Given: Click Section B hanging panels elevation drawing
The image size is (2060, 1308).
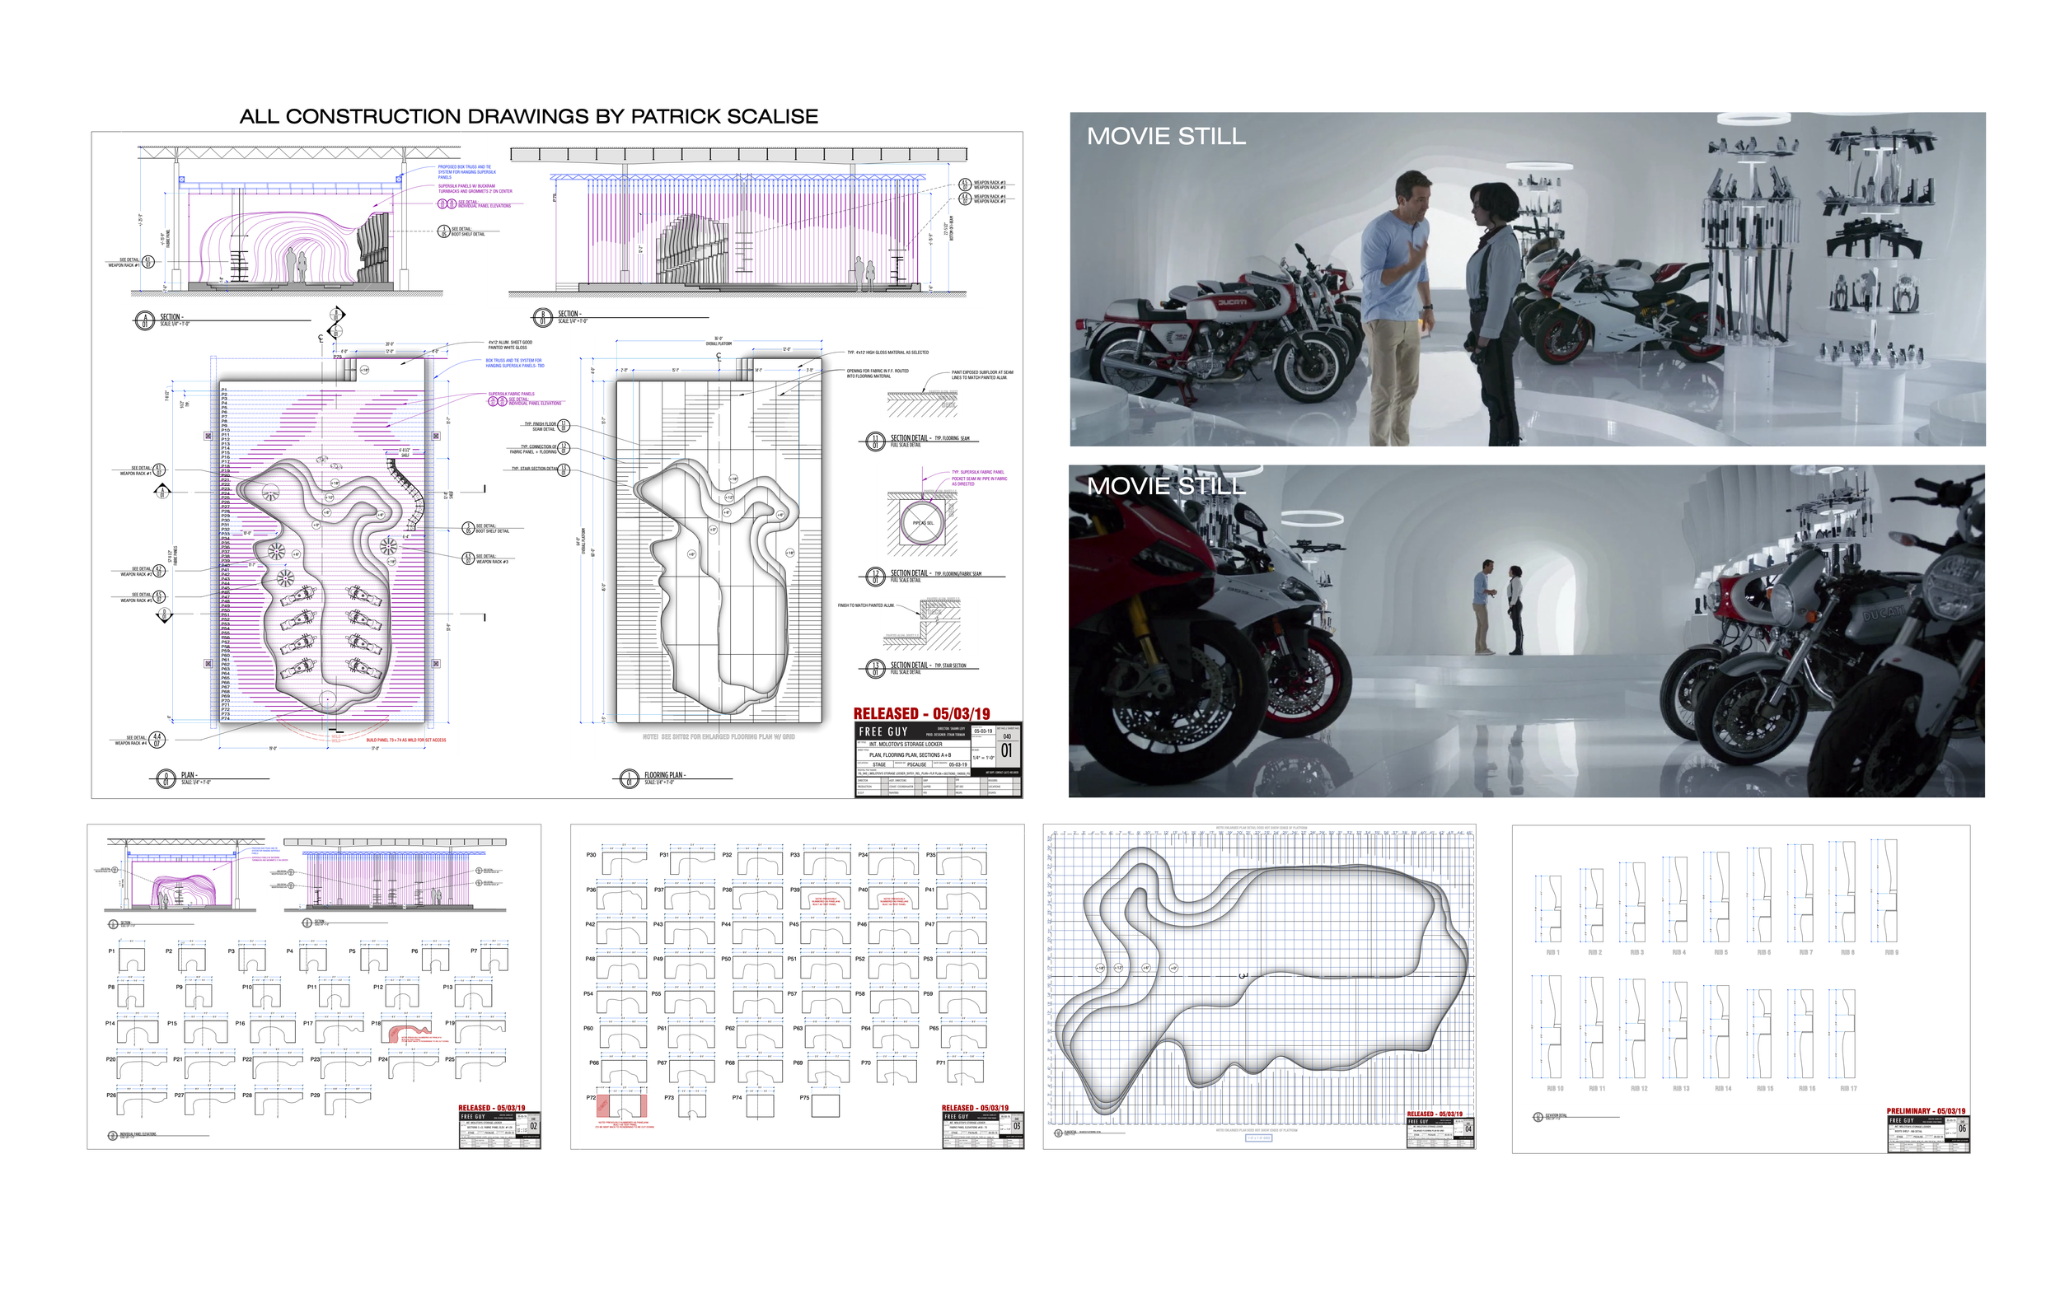Looking at the screenshot, I should pos(738,222).
